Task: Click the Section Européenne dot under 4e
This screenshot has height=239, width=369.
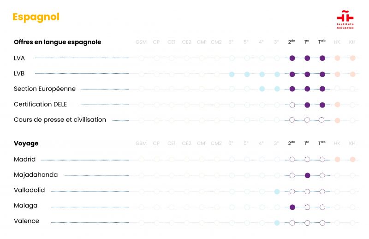Action: tap(262, 89)
